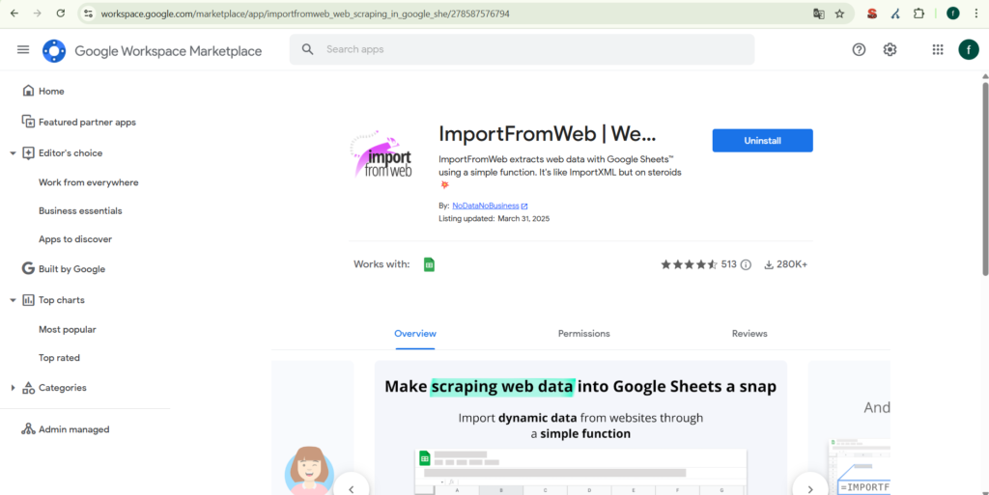The image size is (989, 495).
Task: Click the partial next screenshot with =IMPORTF
Action: point(849,427)
